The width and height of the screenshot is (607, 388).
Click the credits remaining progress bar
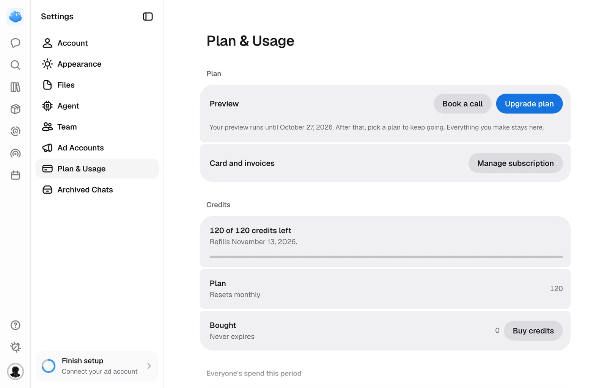coord(386,257)
